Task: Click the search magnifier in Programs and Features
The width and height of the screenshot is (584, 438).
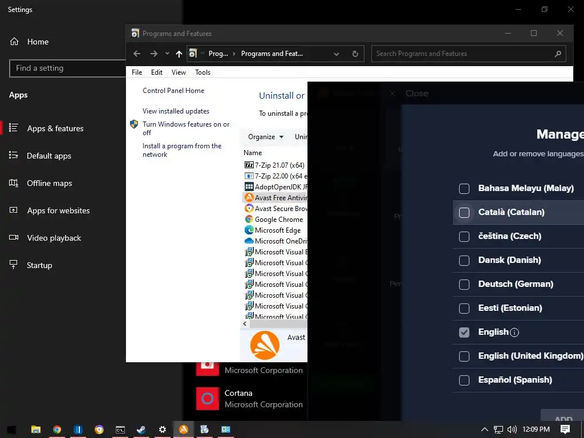Action: coord(558,54)
